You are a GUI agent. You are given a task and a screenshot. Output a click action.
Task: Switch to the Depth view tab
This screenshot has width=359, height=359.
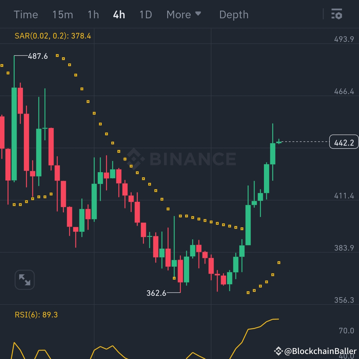coord(234,14)
